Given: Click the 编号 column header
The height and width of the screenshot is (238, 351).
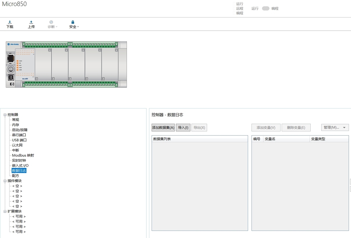Looking at the screenshot, I should pyautogui.click(x=257, y=139).
